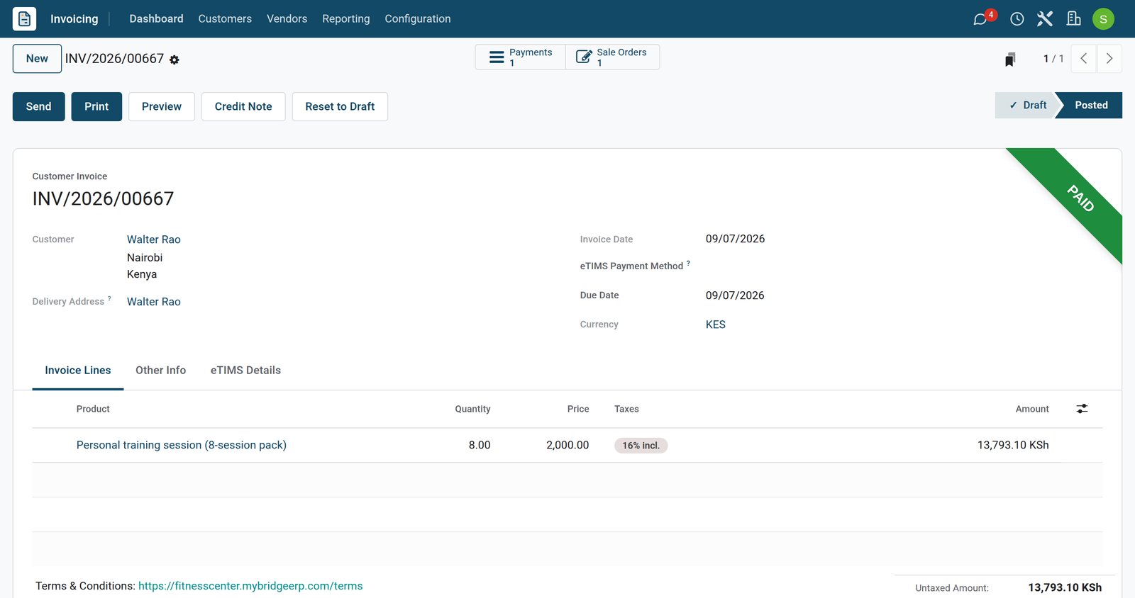Open the KES currency link

click(716, 325)
